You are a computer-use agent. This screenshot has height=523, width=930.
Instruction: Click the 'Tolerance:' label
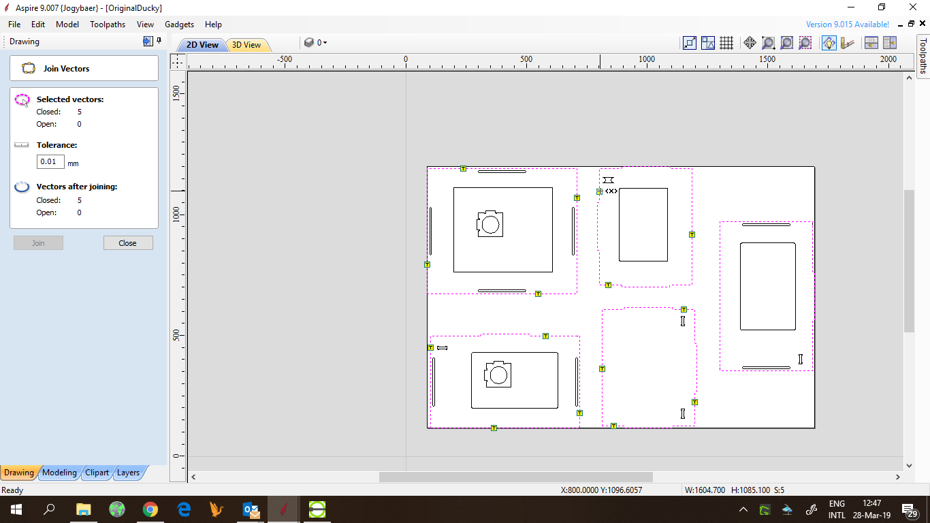click(57, 145)
